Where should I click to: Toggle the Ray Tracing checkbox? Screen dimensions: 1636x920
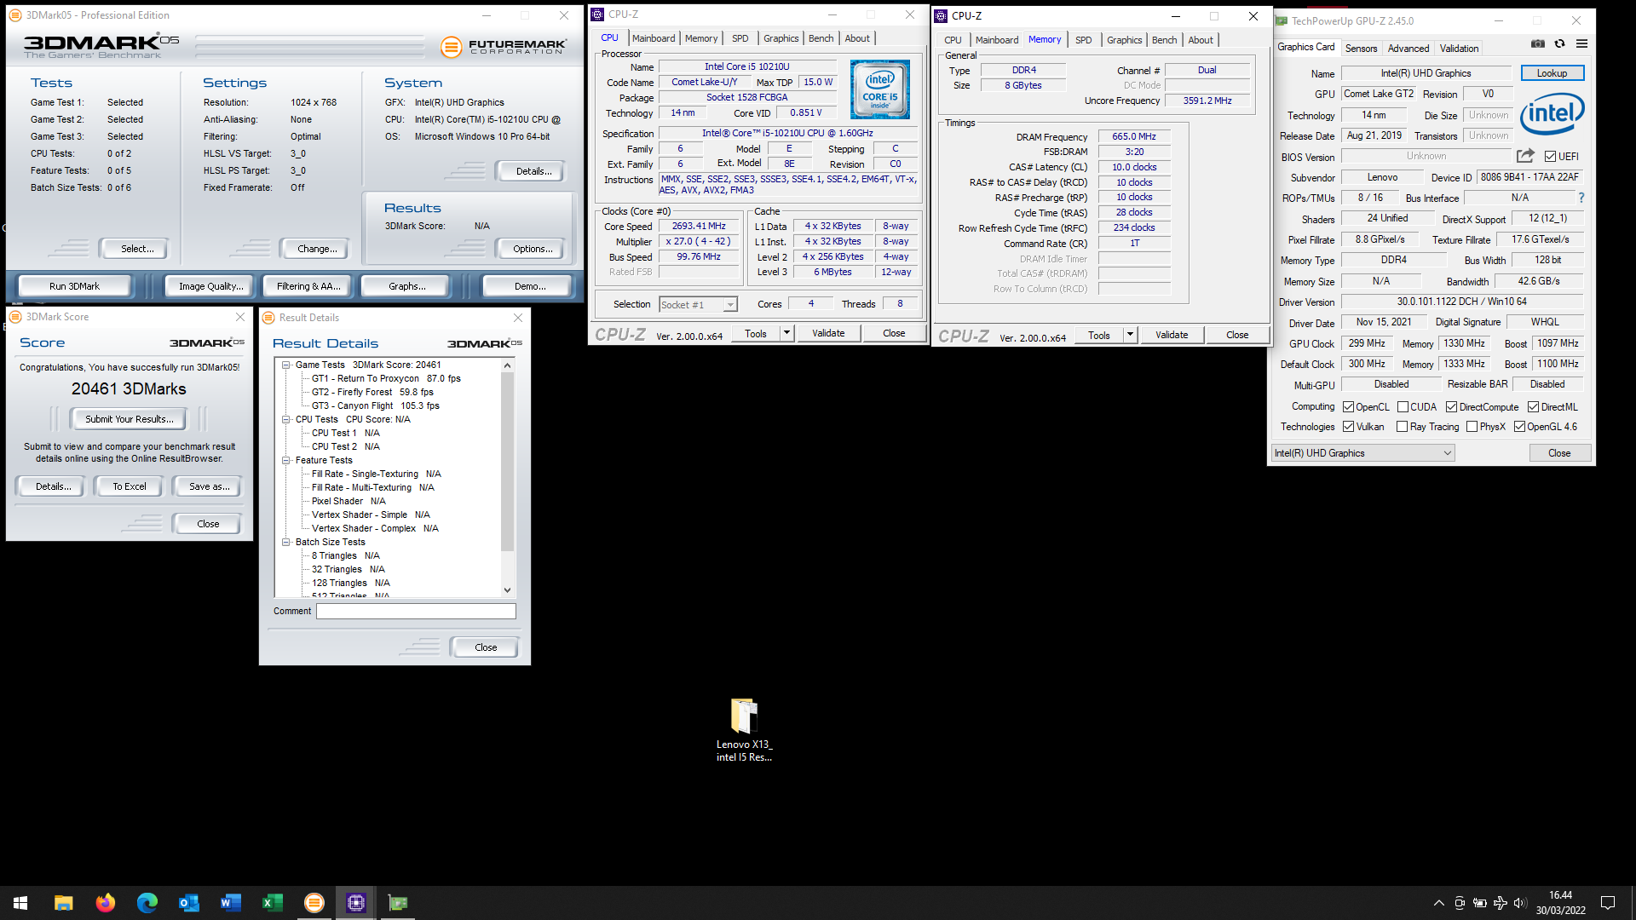[1402, 427]
